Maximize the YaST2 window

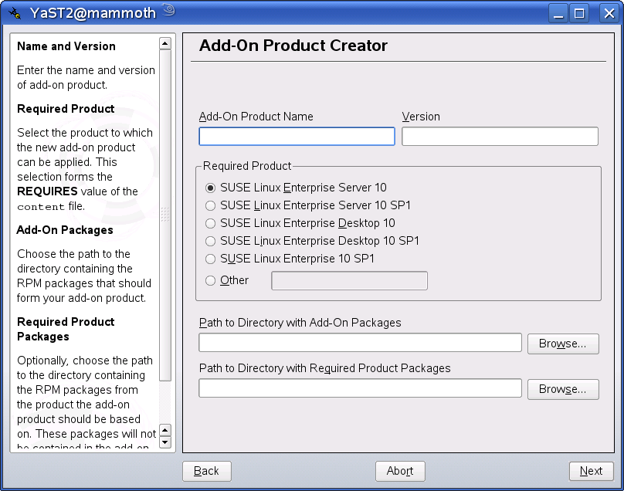click(579, 12)
